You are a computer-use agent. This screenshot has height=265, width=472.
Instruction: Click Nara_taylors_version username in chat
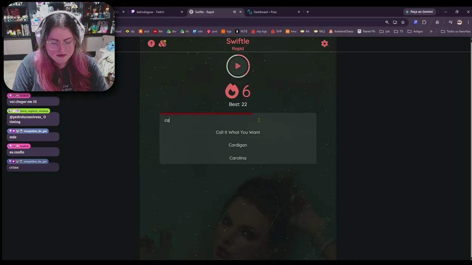tap(34, 111)
